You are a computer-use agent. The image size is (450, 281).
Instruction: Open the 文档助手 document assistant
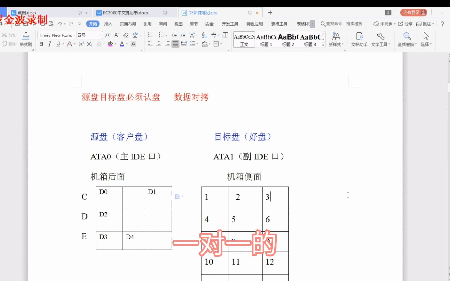click(x=359, y=39)
